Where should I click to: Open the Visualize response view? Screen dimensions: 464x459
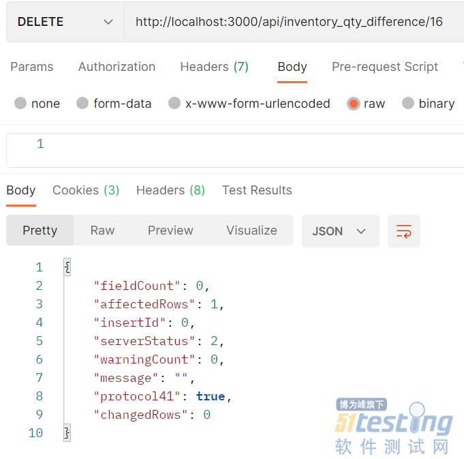251,231
